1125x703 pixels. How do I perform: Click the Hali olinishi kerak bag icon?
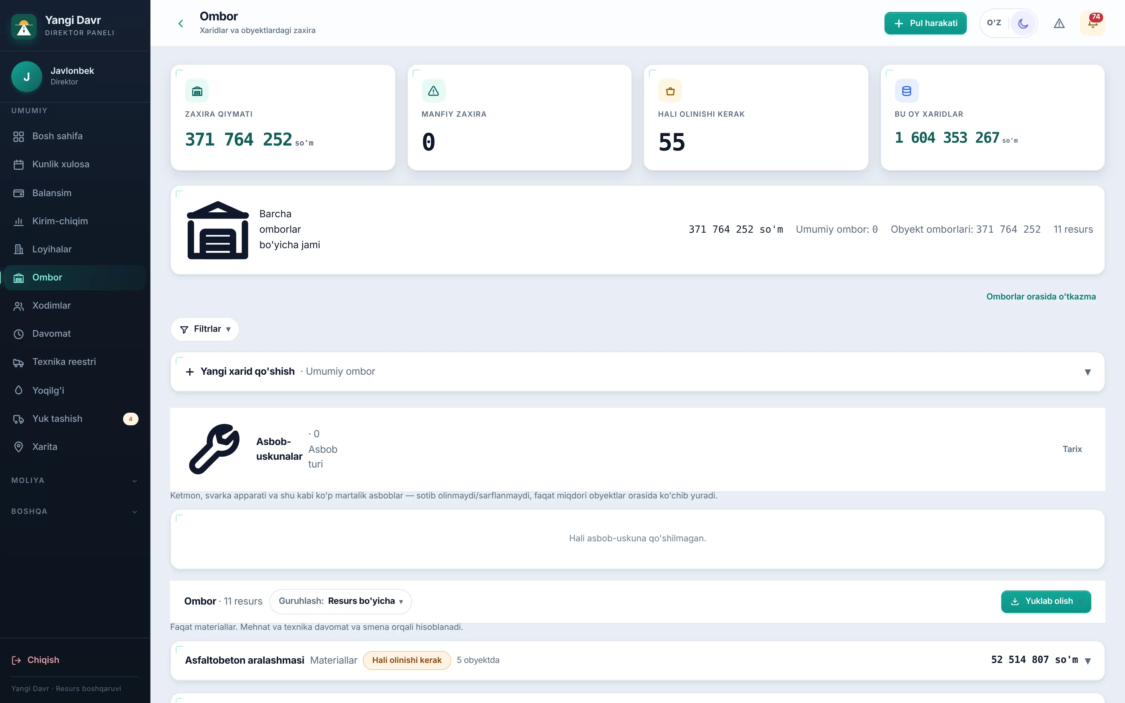click(670, 91)
